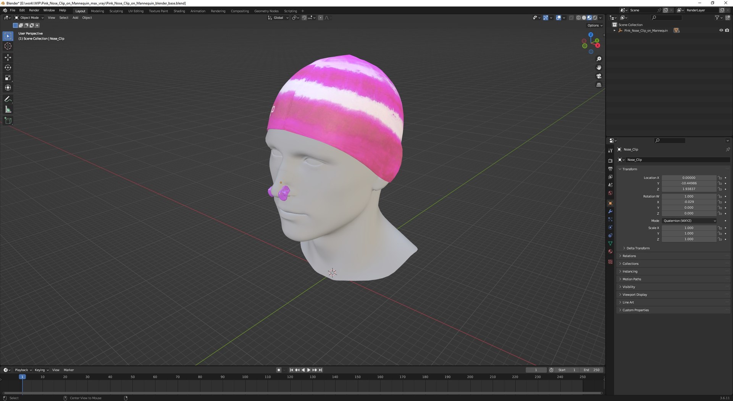Image resolution: width=733 pixels, height=401 pixels.
Task: Expand Pink_Nose_Clip_on_Mannequin tree item
Action: pyautogui.click(x=615, y=31)
